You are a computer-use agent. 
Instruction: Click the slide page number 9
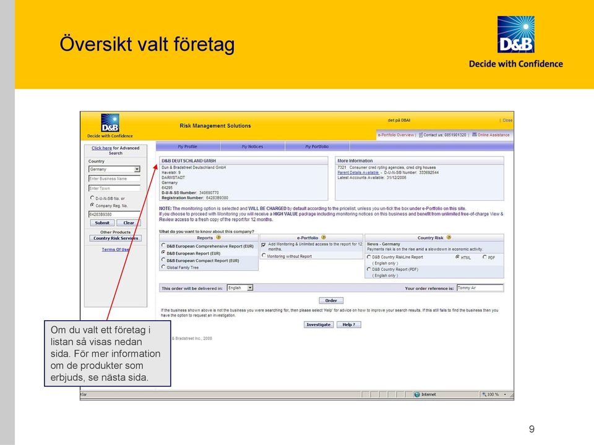(532, 429)
